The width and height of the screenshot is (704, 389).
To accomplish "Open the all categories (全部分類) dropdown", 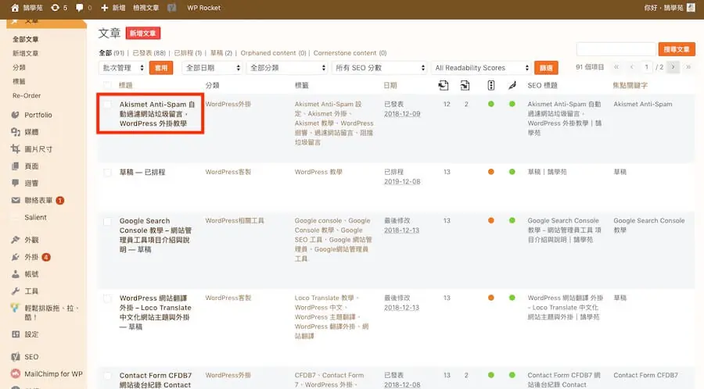I will tap(287, 68).
